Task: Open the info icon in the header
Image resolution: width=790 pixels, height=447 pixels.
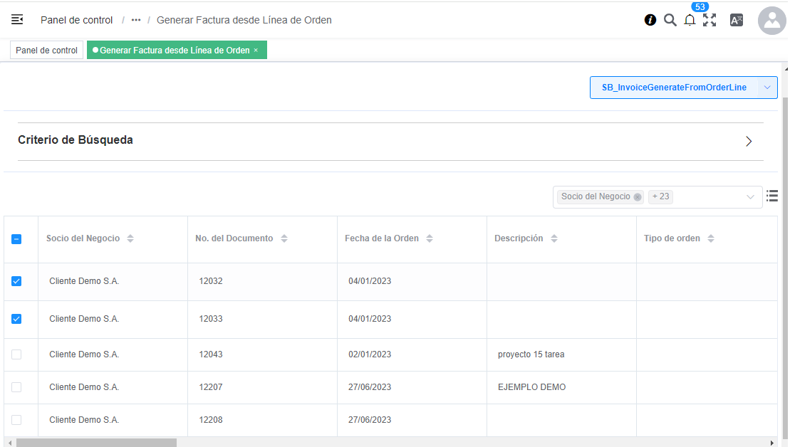Action: [650, 20]
